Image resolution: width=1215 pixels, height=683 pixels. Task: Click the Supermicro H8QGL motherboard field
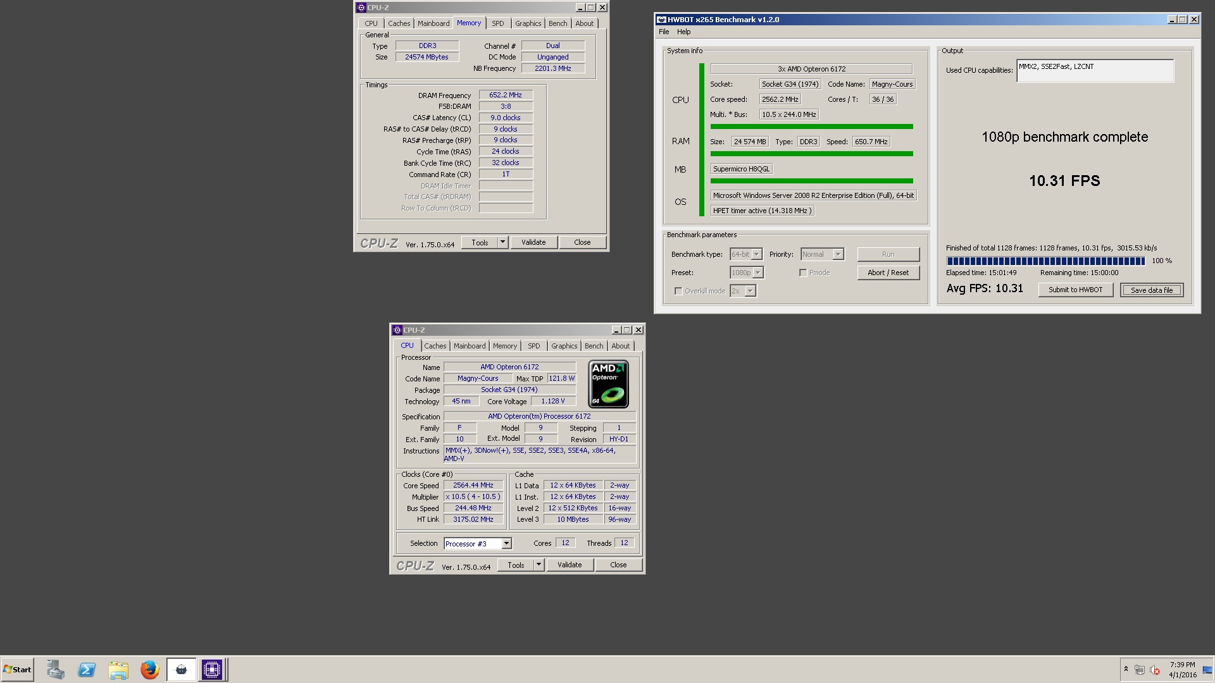pos(742,169)
